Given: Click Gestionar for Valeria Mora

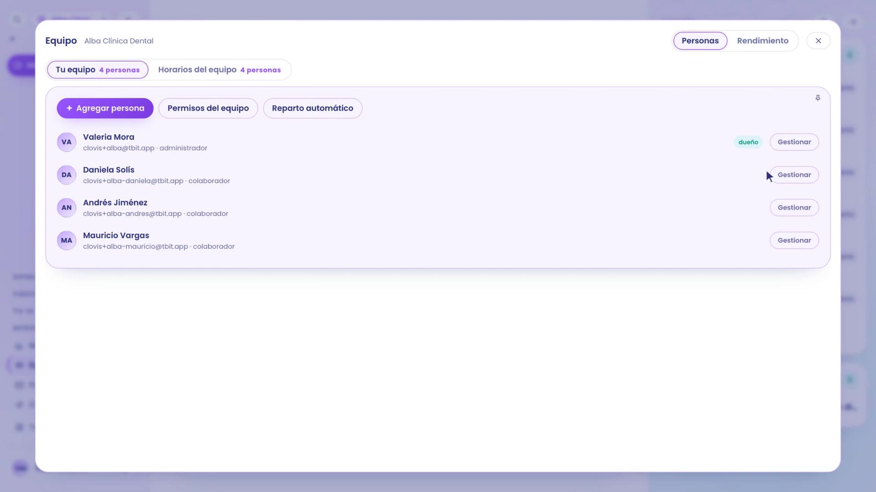Looking at the screenshot, I should tap(794, 142).
